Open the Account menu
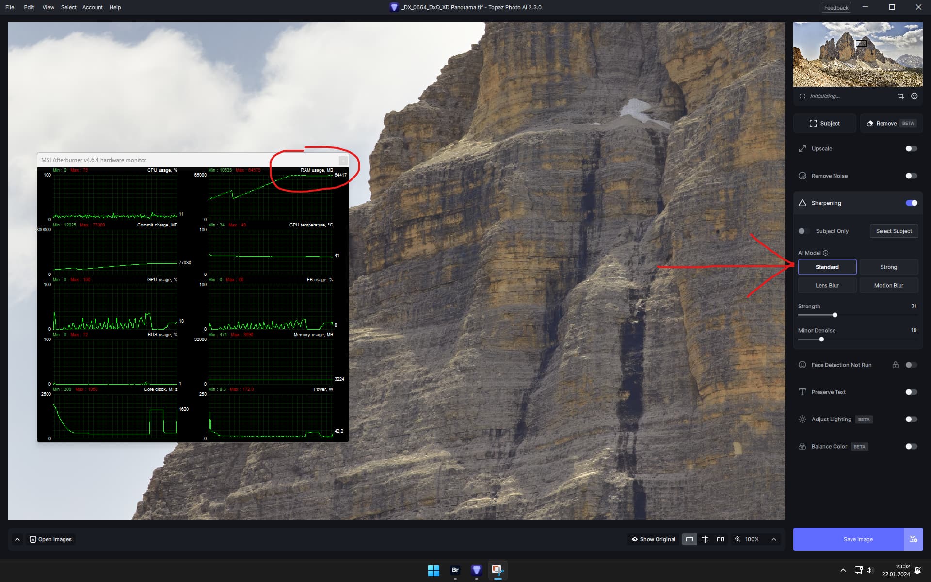 pos(92,7)
